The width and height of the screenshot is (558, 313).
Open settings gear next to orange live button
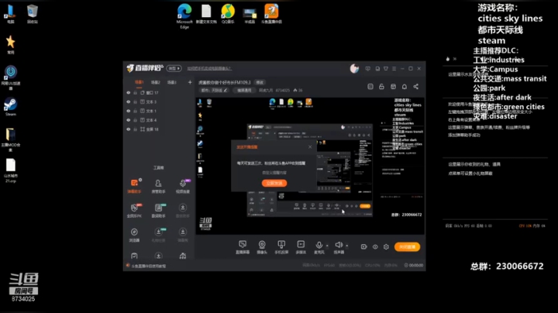coord(386,246)
